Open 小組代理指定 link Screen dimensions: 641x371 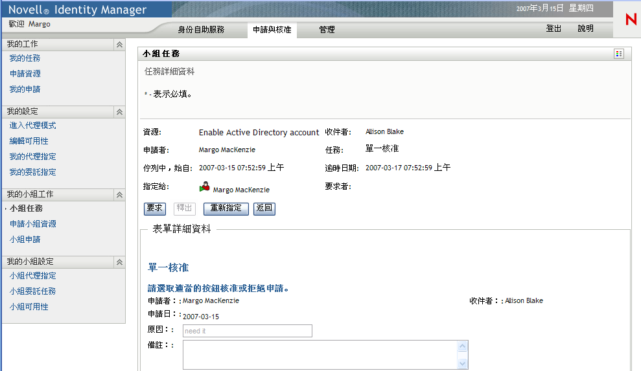(32, 276)
